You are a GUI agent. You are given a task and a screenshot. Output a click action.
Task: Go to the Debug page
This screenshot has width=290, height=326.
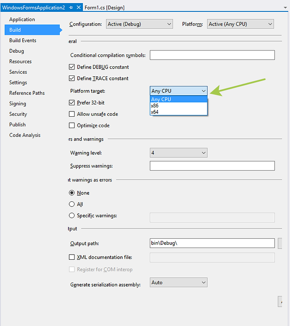point(17,51)
